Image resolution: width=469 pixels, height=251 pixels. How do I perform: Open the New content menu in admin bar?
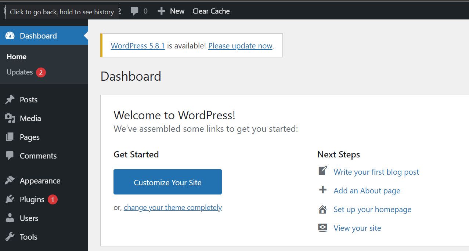(x=171, y=11)
